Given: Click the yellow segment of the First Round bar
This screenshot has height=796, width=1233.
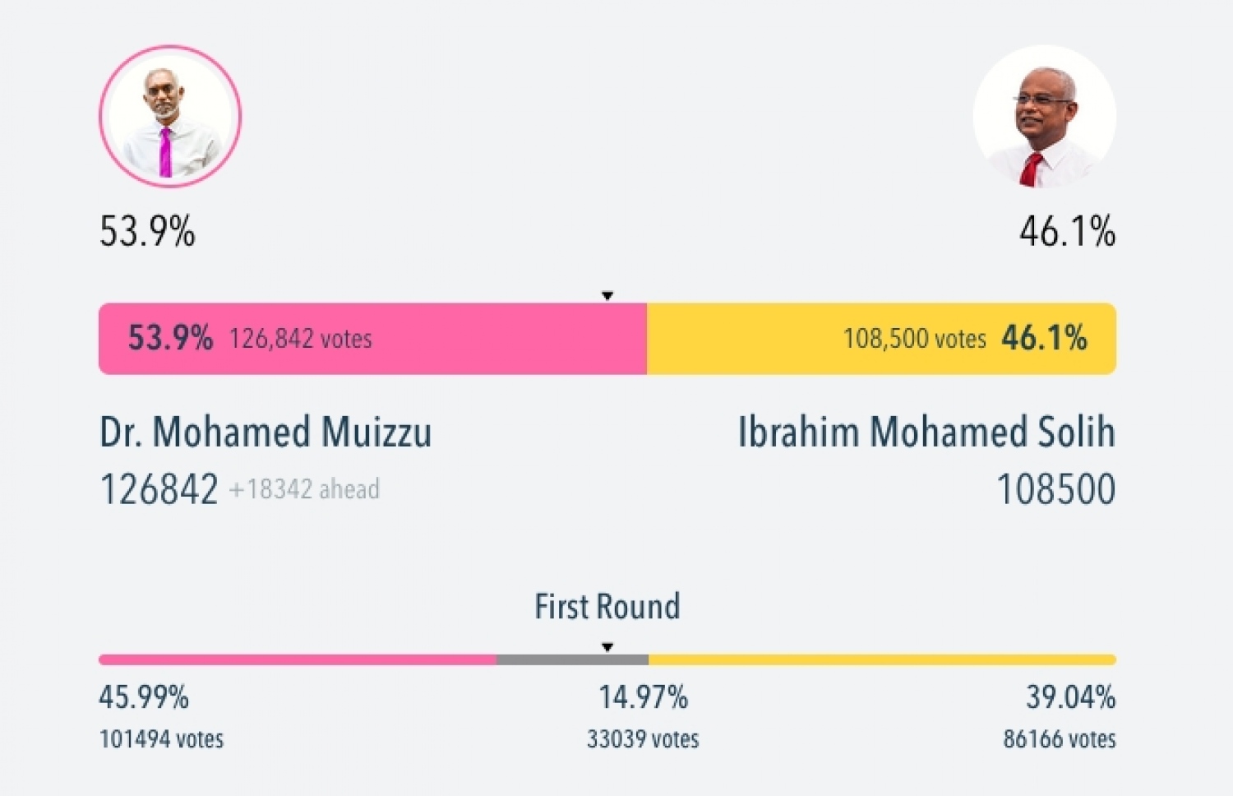Looking at the screenshot, I should 881,659.
